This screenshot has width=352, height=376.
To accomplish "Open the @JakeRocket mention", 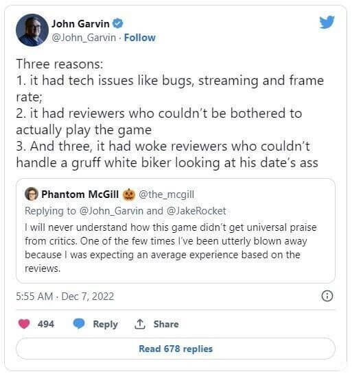I will [x=196, y=211].
